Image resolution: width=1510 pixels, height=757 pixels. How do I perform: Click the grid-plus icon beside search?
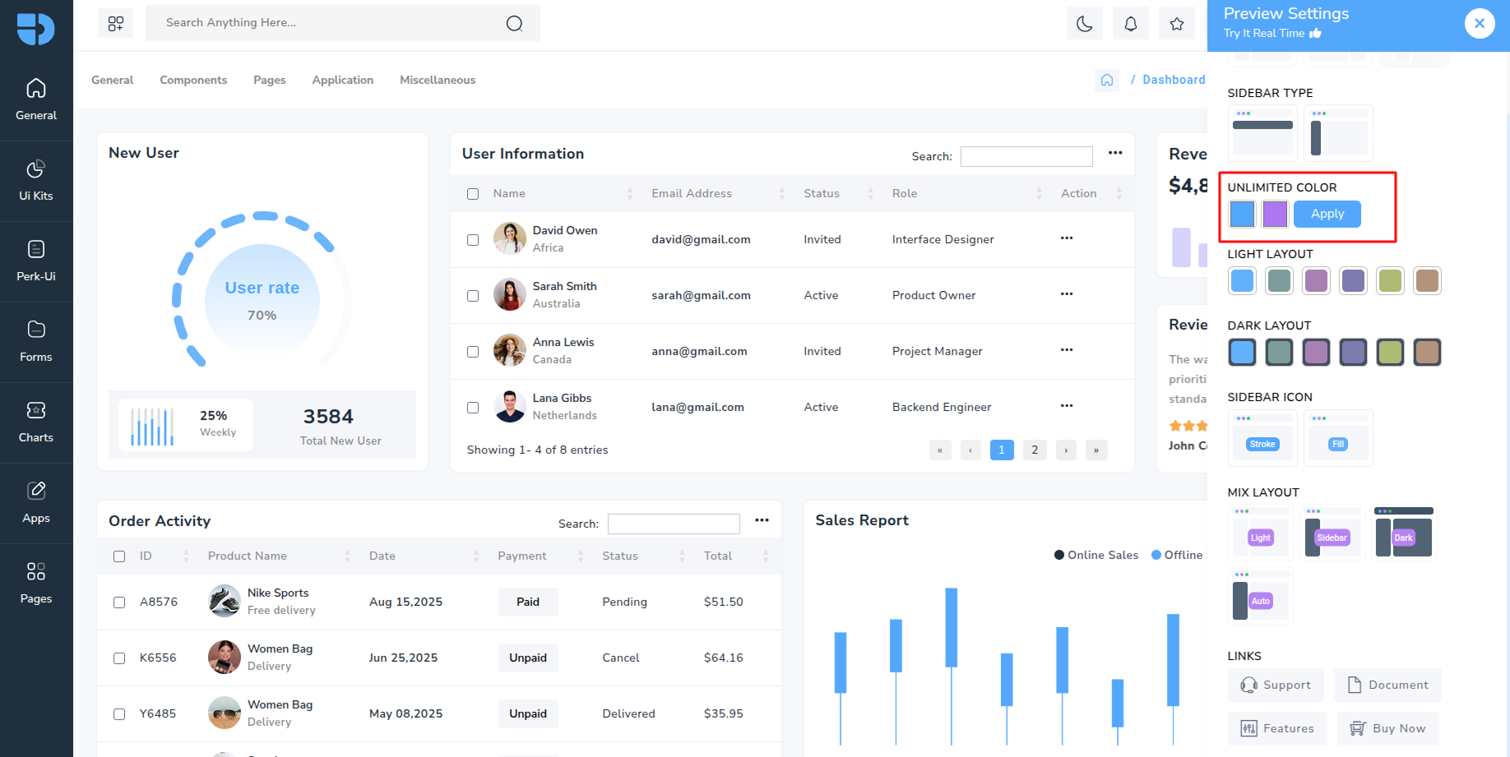click(116, 23)
